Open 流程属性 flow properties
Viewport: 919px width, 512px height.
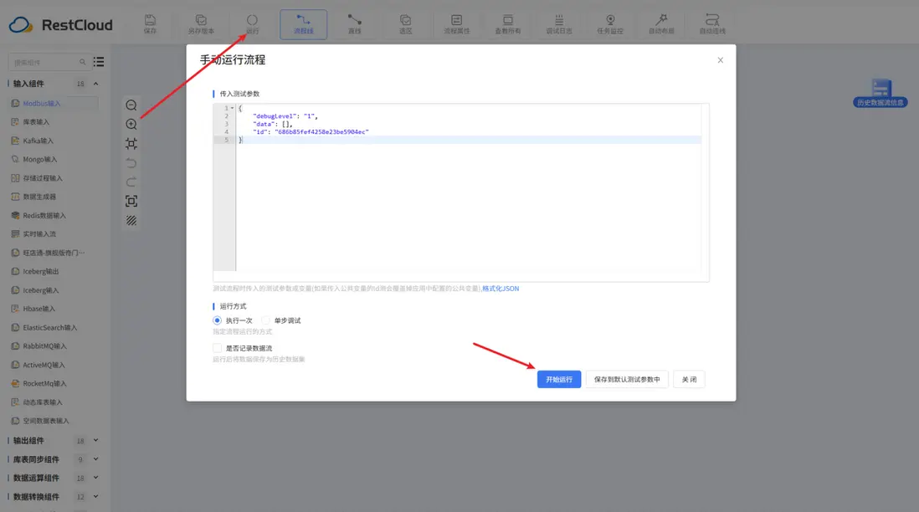(456, 24)
